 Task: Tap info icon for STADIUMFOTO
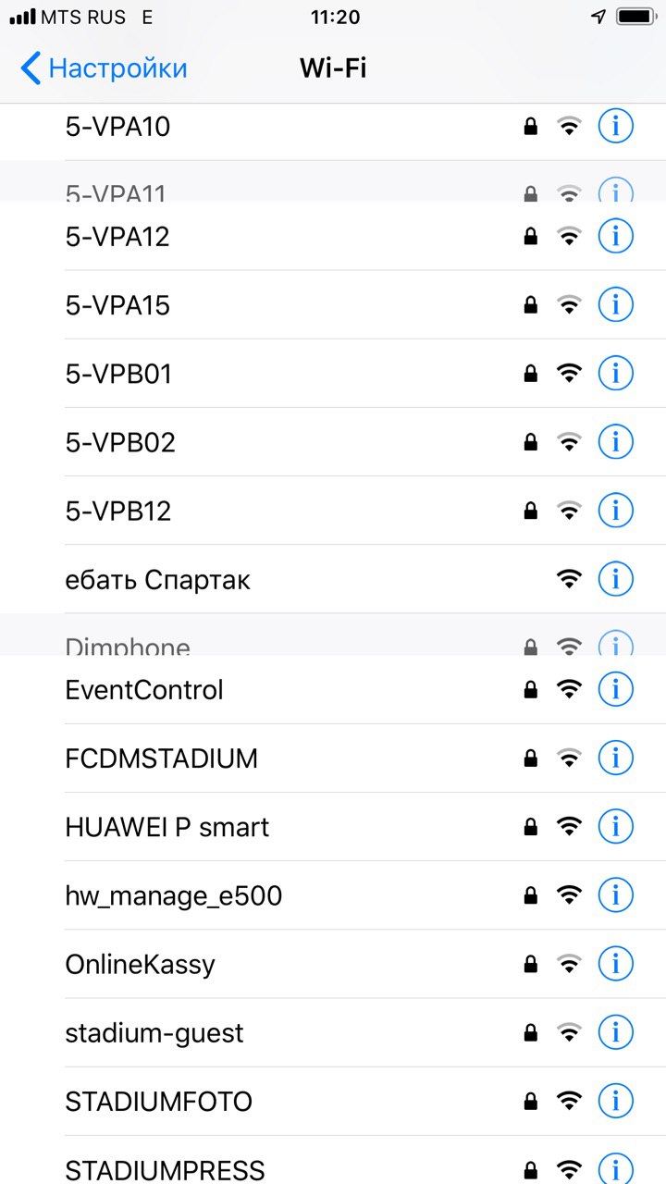(x=615, y=1101)
